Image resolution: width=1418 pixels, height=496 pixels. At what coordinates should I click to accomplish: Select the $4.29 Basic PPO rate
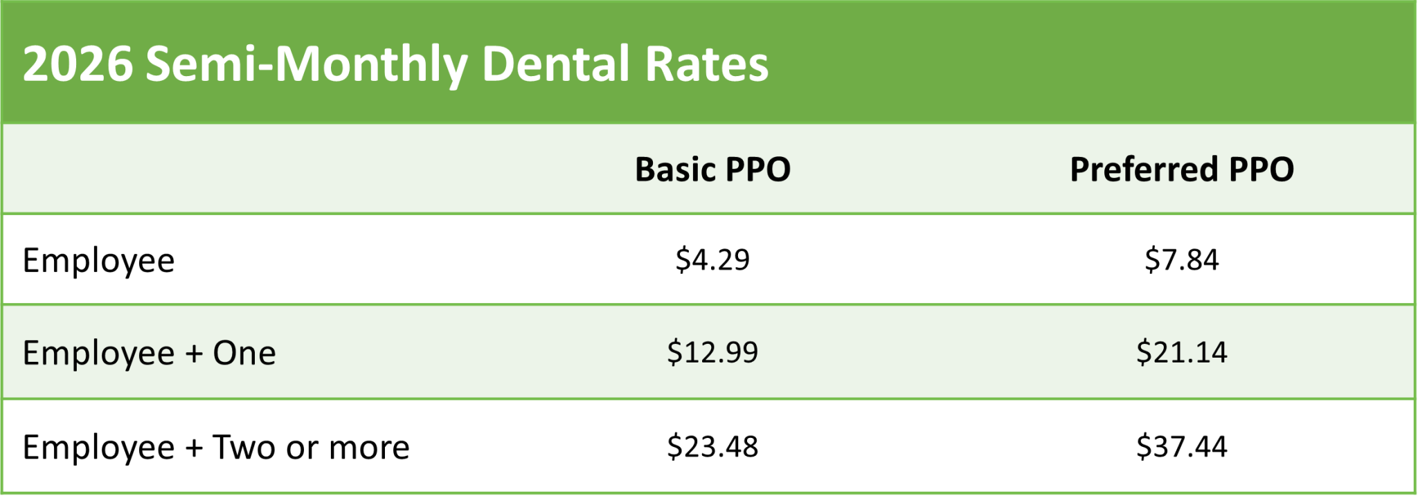pyautogui.click(x=712, y=260)
